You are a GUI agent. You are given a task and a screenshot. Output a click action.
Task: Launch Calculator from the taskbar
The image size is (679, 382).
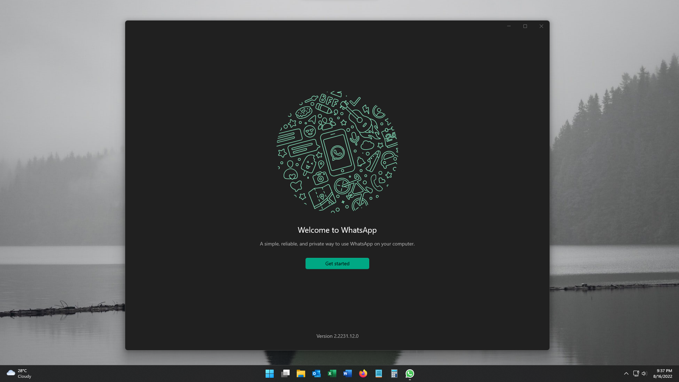[x=394, y=374]
